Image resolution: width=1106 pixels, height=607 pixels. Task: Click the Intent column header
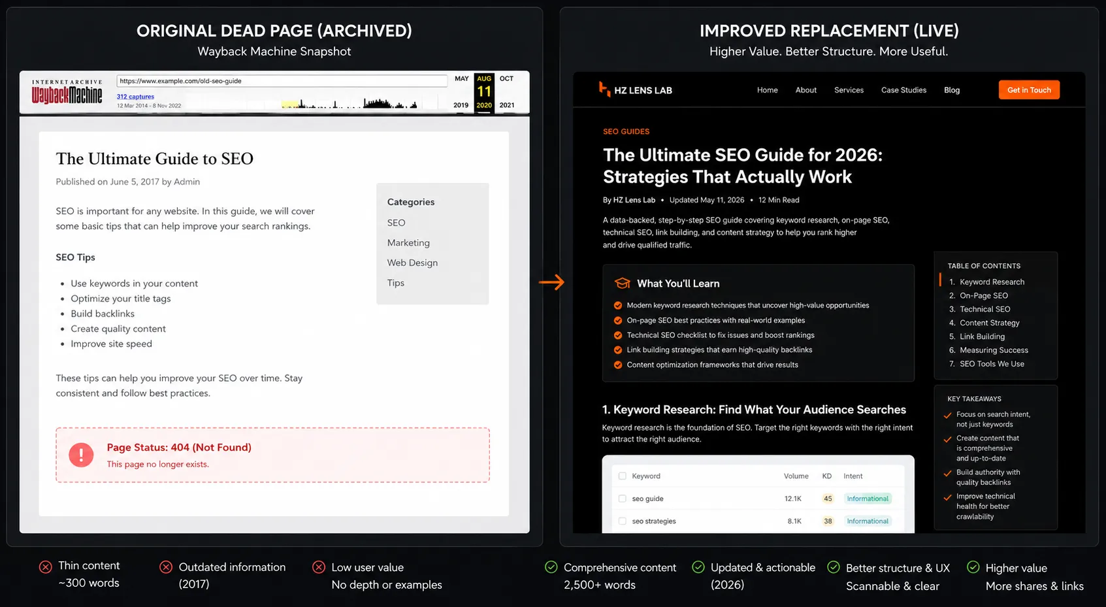coord(853,476)
